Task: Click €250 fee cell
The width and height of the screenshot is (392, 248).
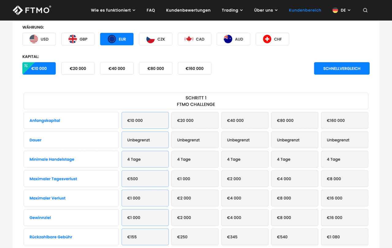Action: pyautogui.click(x=195, y=237)
